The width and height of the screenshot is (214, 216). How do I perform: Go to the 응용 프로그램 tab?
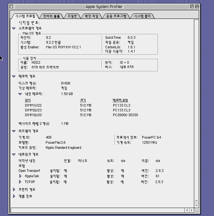pos(116,16)
